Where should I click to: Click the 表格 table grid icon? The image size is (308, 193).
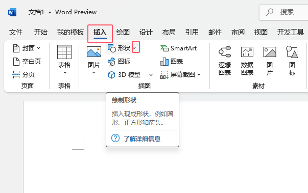[64, 52]
